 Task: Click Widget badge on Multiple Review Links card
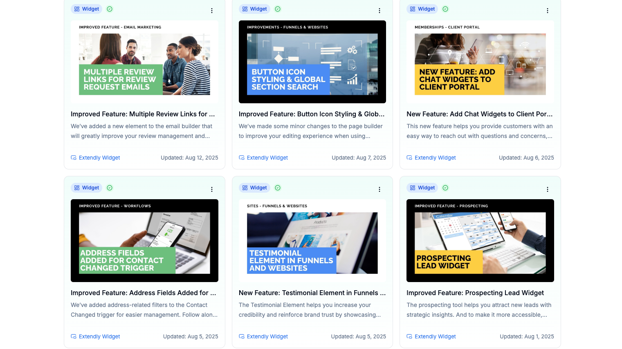pyautogui.click(x=86, y=9)
